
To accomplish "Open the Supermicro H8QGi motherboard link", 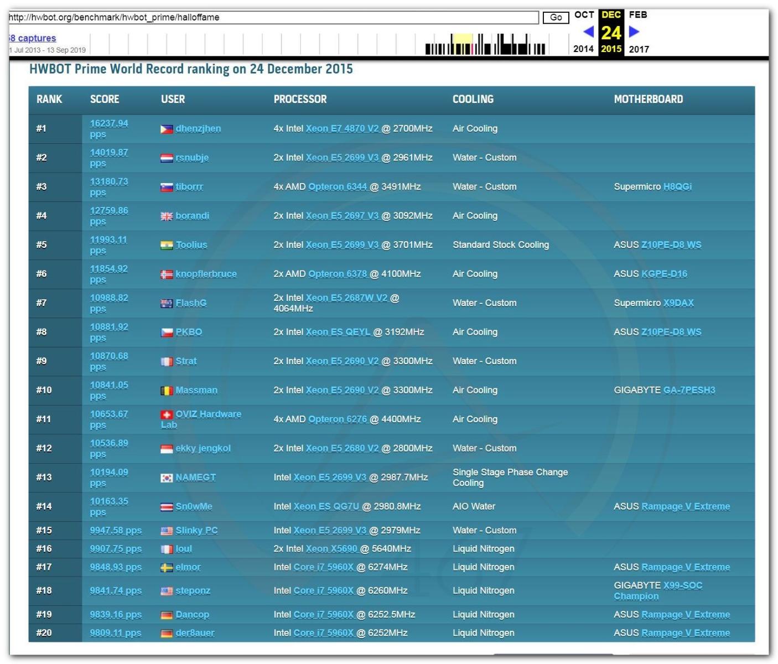I will (677, 187).
